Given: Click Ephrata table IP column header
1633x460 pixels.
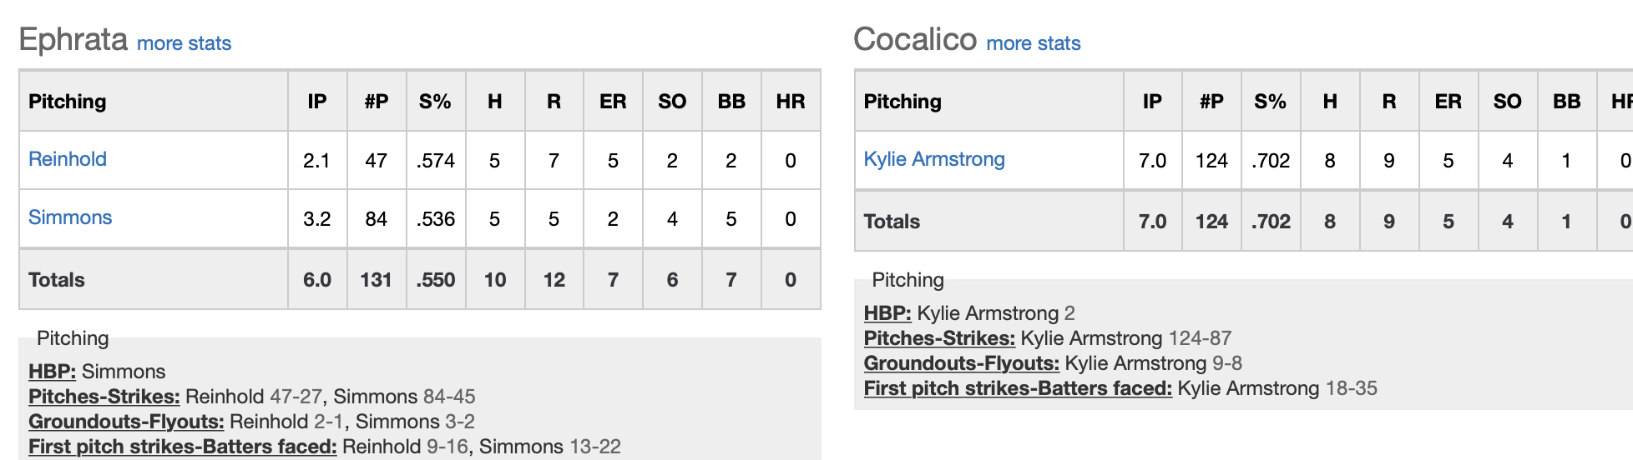Looking at the screenshot, I should coord(317,102).
